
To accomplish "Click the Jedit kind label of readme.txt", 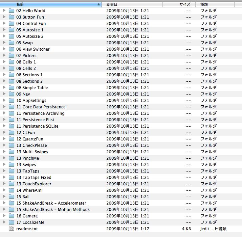I will click(x=213, y=229).
